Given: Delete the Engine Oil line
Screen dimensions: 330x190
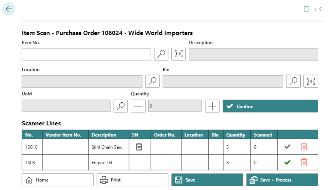Looking at the screenshot, I should (304, 162).
